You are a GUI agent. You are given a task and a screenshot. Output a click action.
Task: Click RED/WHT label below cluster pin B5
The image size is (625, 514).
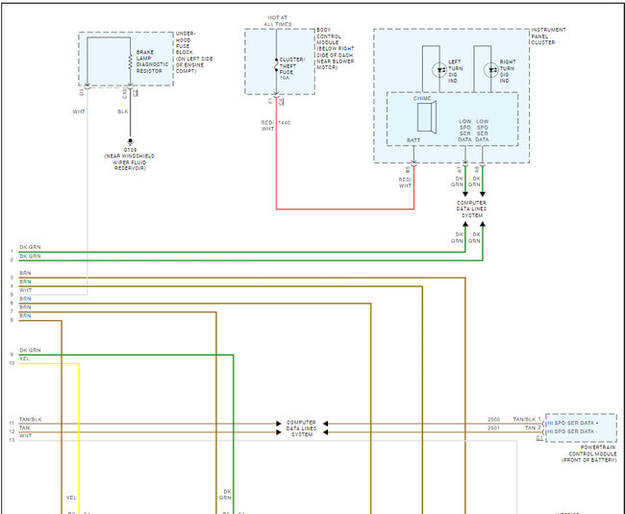click(x=405, y=183)
